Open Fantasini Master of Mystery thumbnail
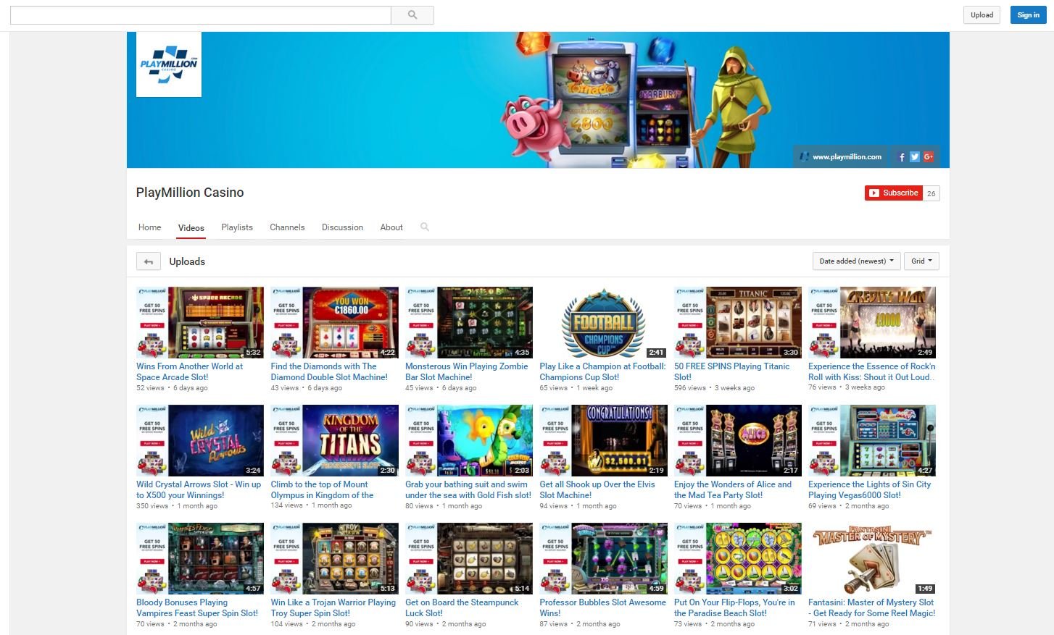Image resolution: width=1054 pixels, height=635 pixels. pos(872,558)
